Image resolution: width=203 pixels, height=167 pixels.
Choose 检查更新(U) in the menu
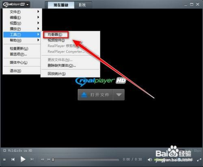click(22, 48)
